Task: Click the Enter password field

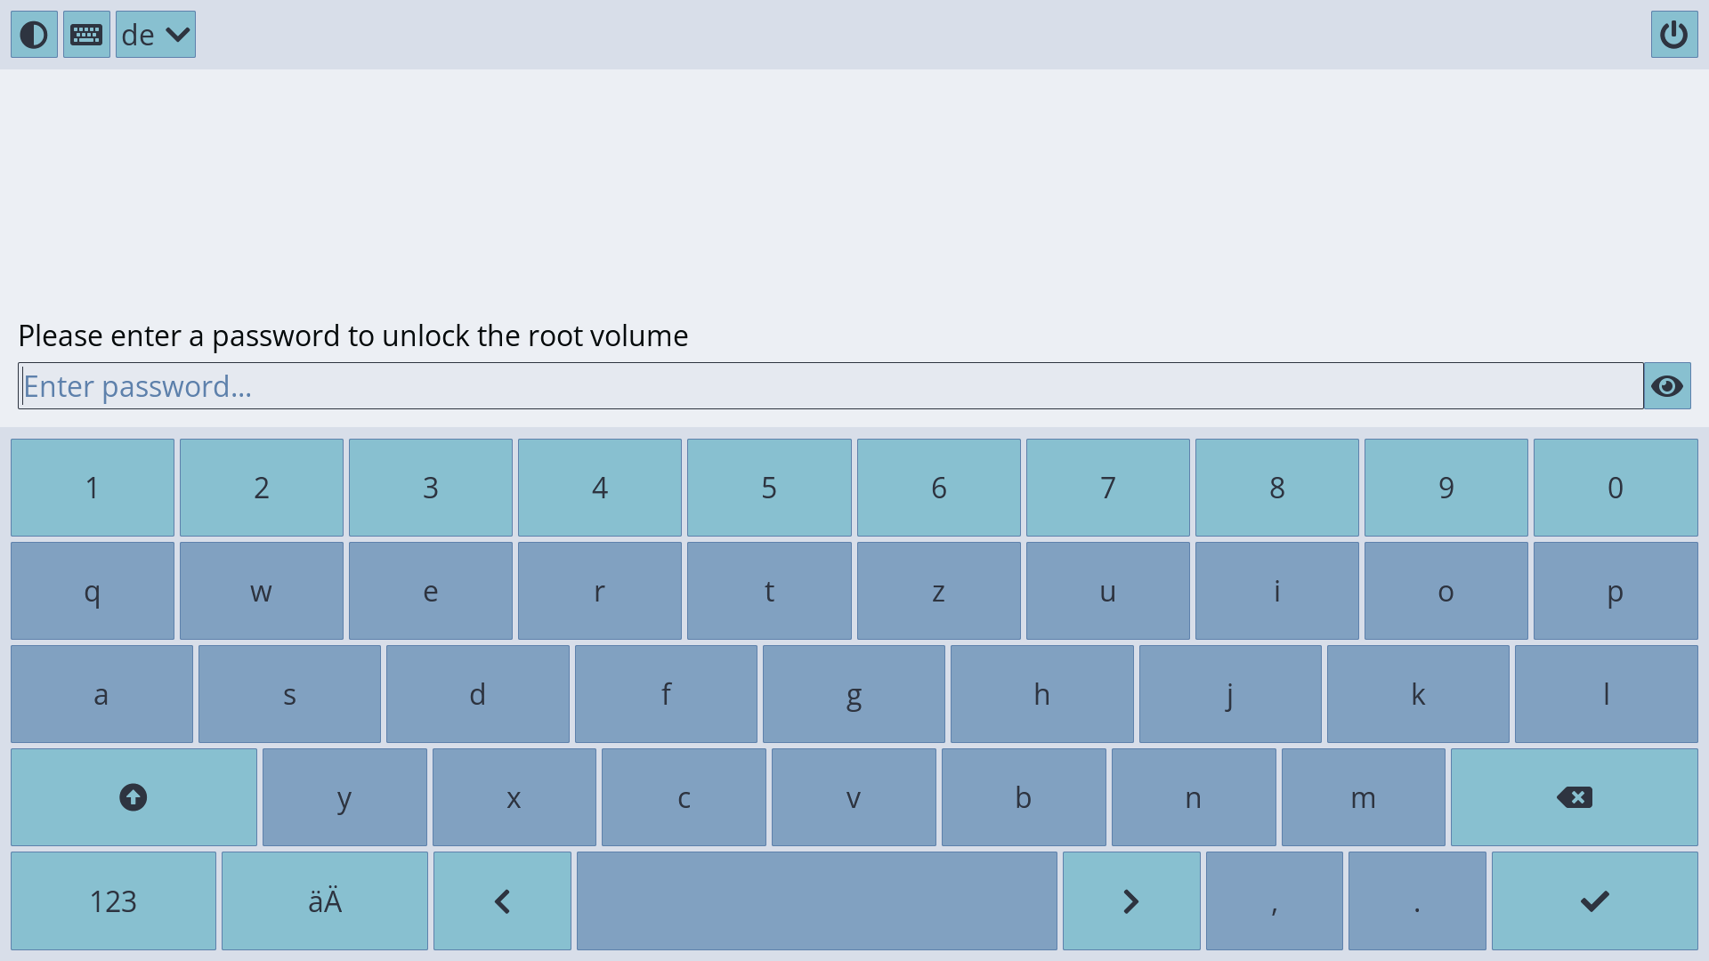Action: 830,386
